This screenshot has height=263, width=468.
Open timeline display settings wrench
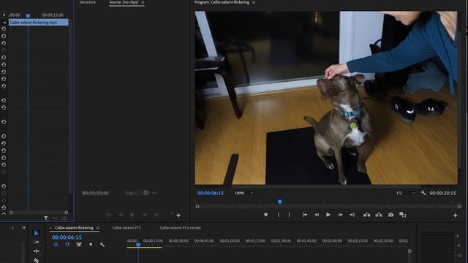pos(102,245)
